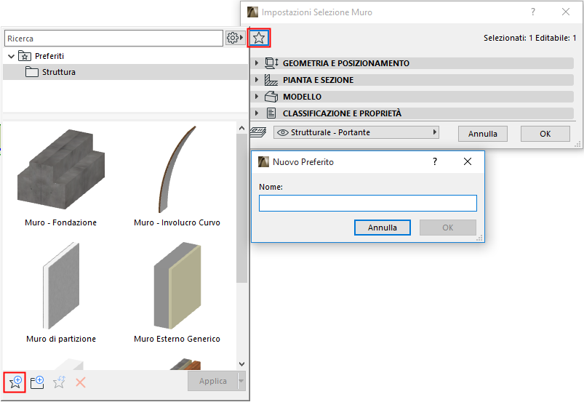Select the Muro - Involucro Curvo thumbnail
This screenshot has width=584, height=402.
177,169
